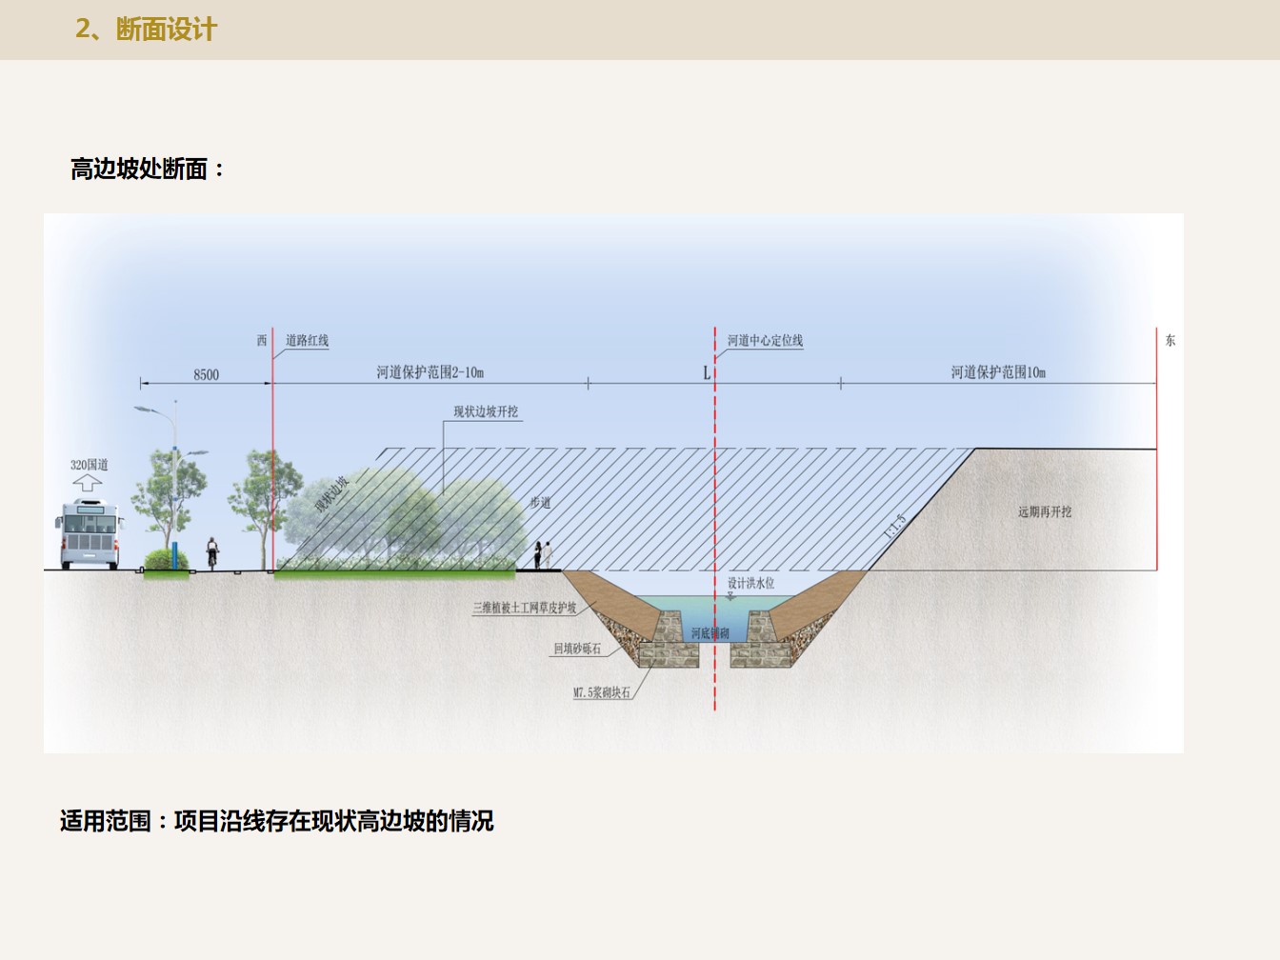The height and width of the screenshot is (960, 1280).
Task: Select the 8500 dimension text
Action: 206,374
